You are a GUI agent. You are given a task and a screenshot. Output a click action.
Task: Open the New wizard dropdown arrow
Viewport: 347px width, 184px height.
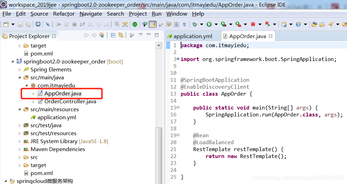pos(13,24)
